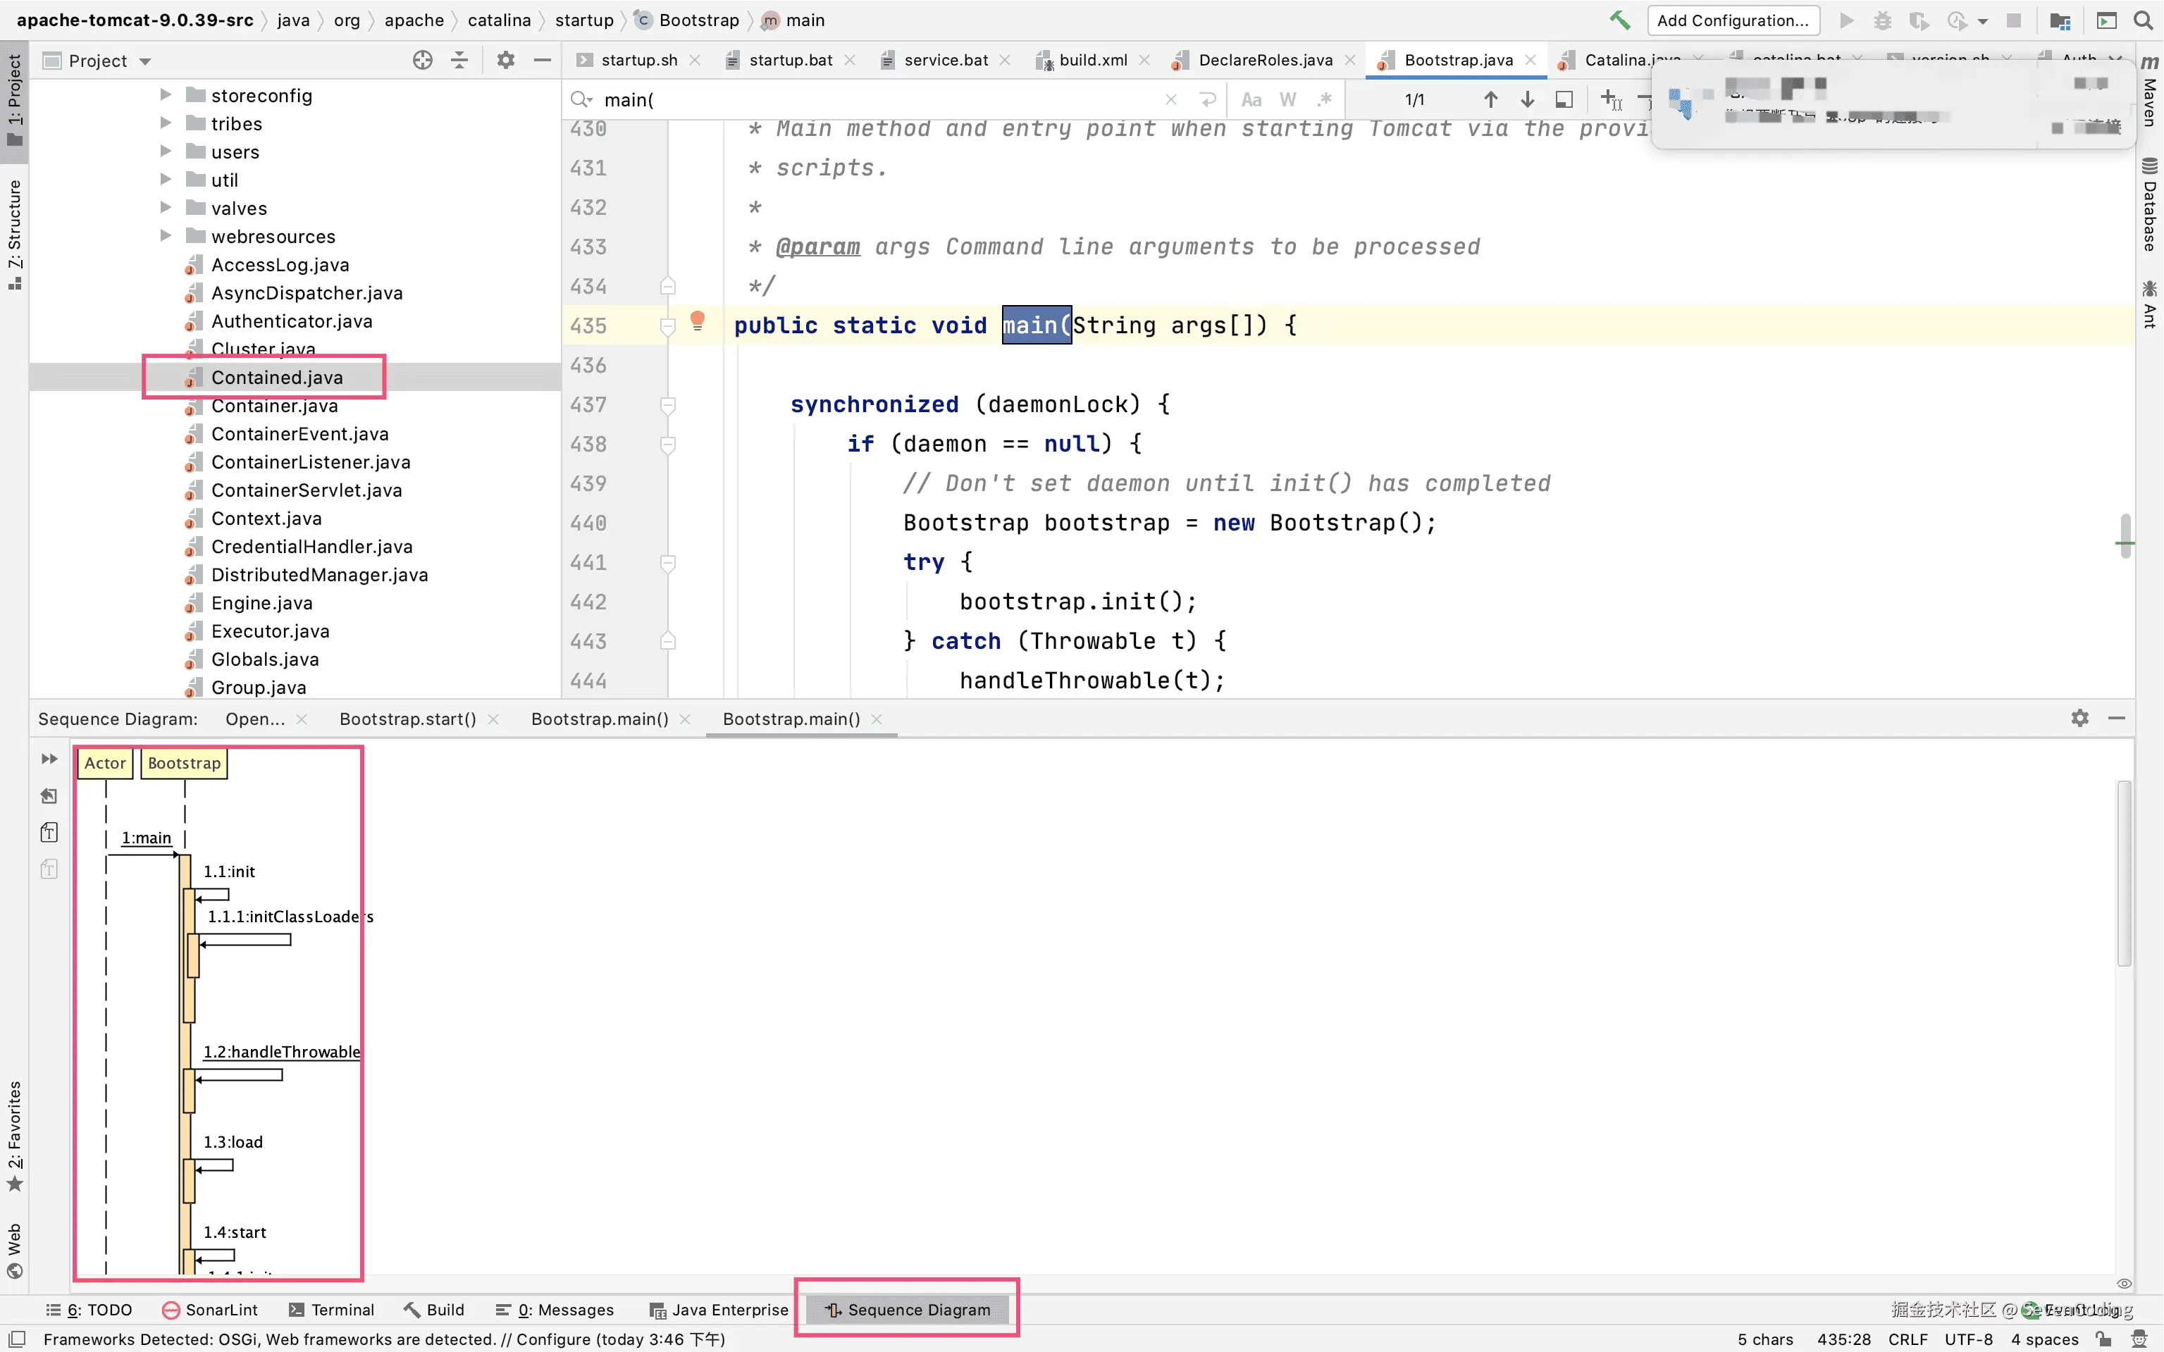Open the Project view dropdown
2164x1352 pixels.
click(x=144, y=61)
